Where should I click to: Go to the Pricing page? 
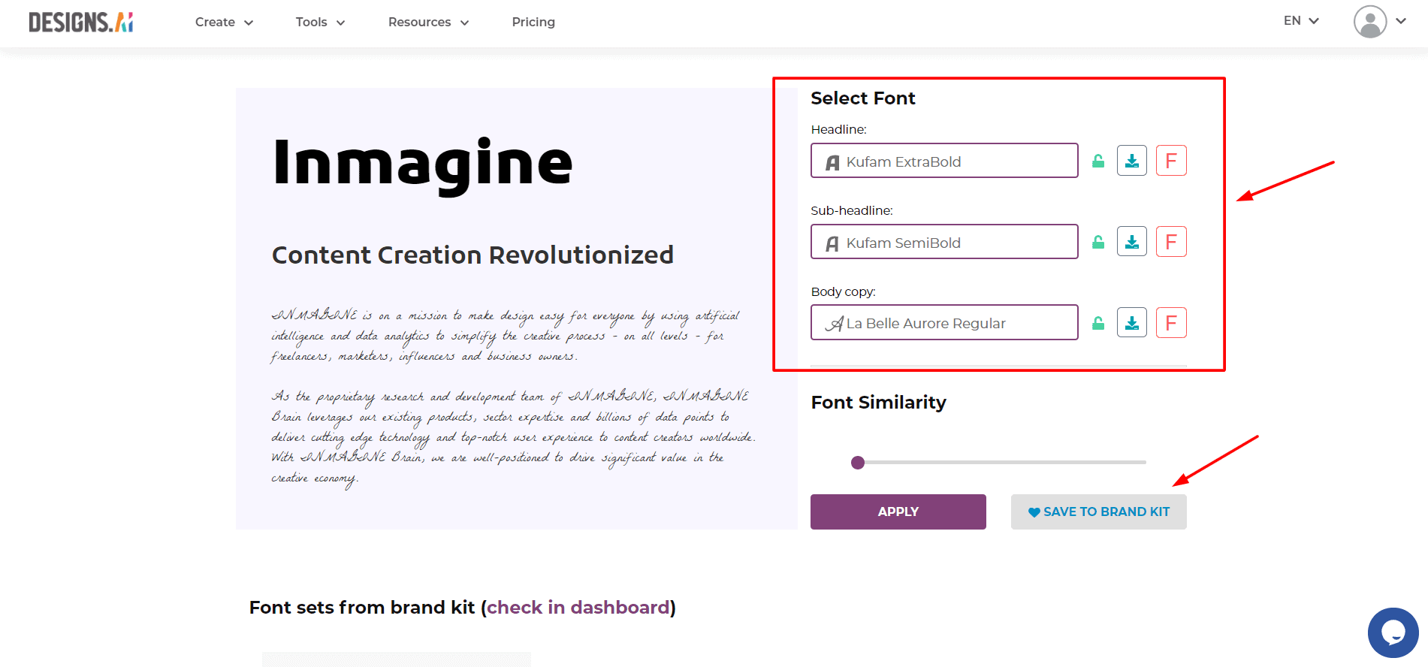[533, 23]
